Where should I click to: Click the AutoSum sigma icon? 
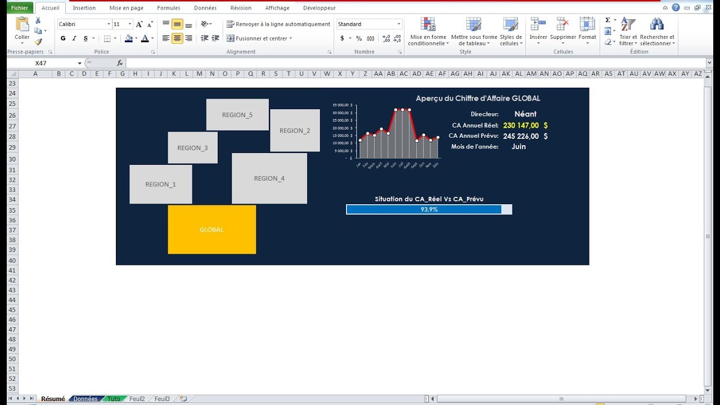(x=607, y=20)
